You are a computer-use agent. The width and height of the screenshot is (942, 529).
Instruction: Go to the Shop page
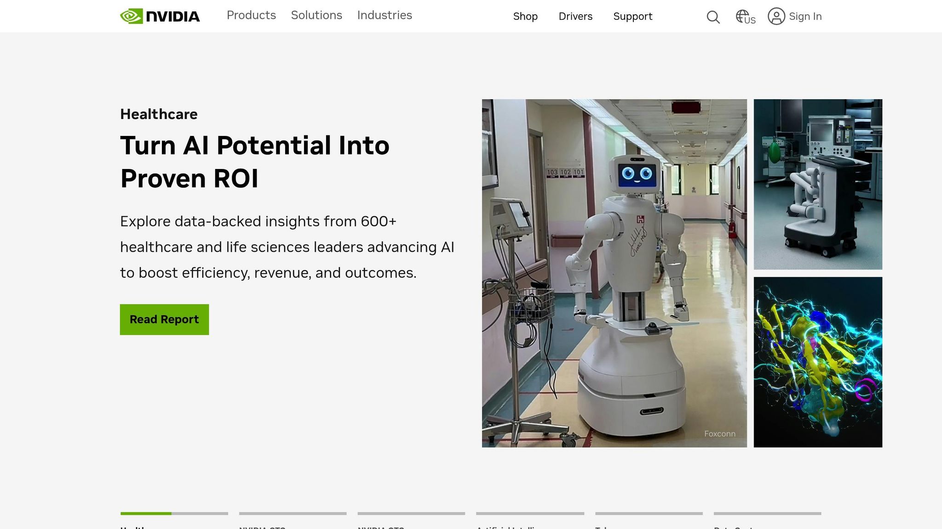525,17
